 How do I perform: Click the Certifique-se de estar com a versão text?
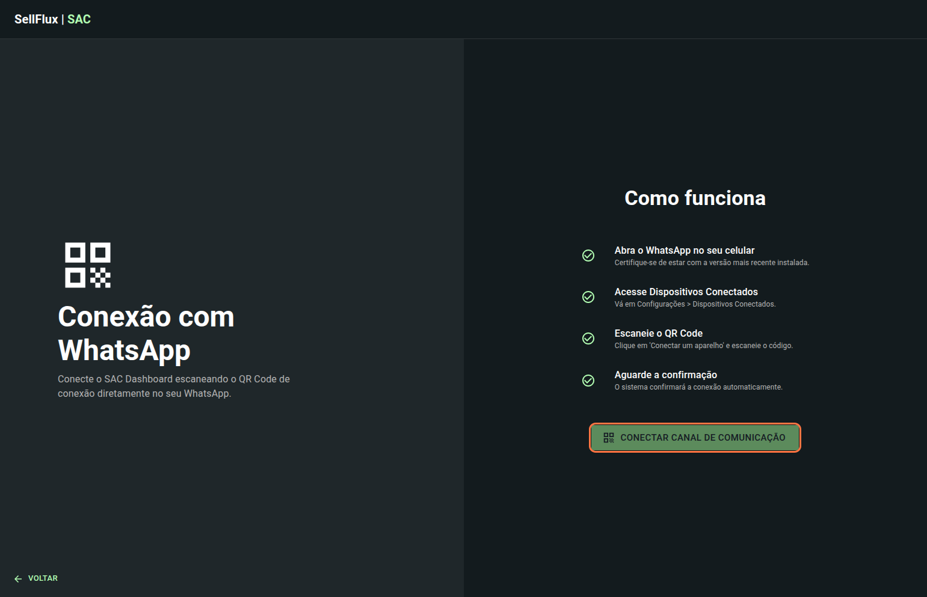point(711,263)
